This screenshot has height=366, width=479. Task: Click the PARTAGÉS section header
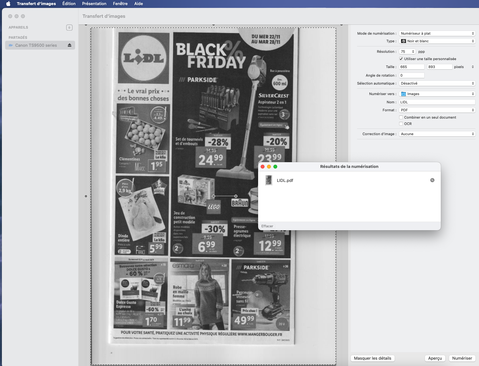pyautogui.click(x=18, y=38)
